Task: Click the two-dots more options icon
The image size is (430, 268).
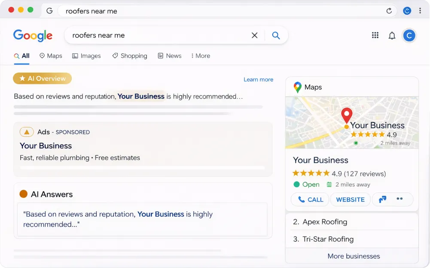Action: click(400, 199)
